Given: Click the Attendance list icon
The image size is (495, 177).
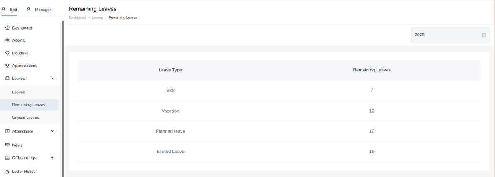Looking at the screenshot, I should click(7, 131).
